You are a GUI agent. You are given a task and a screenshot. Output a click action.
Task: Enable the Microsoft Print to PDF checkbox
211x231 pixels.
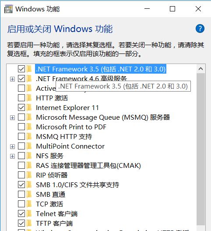[x=21, y=127]
